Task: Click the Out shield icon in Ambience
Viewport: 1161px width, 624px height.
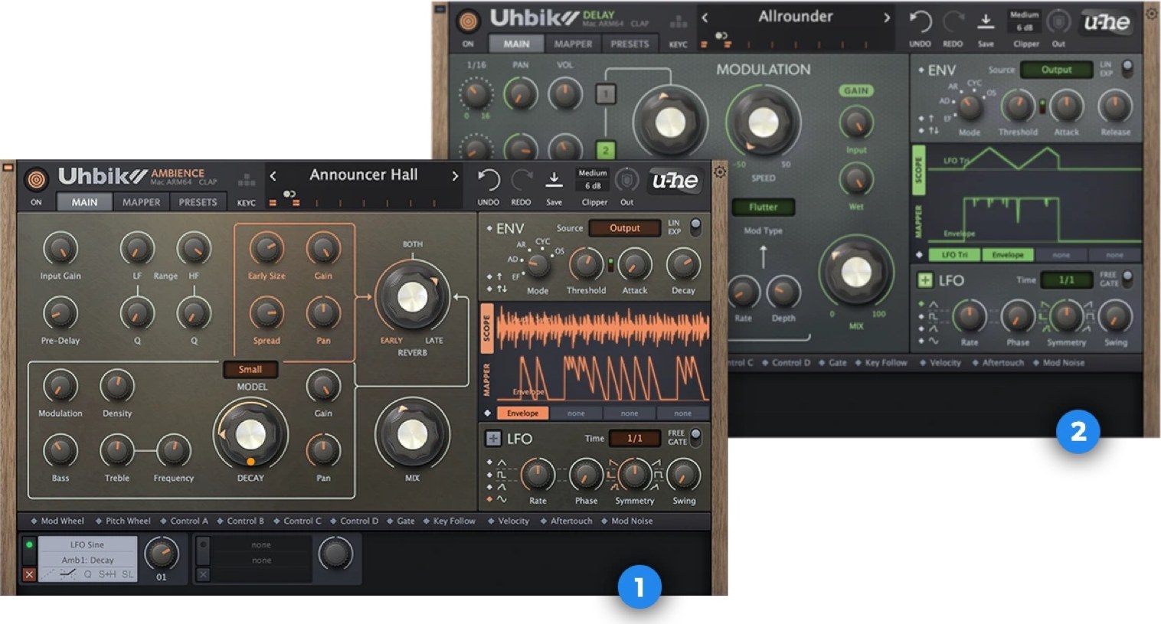Action: click(x=626, y=180)
